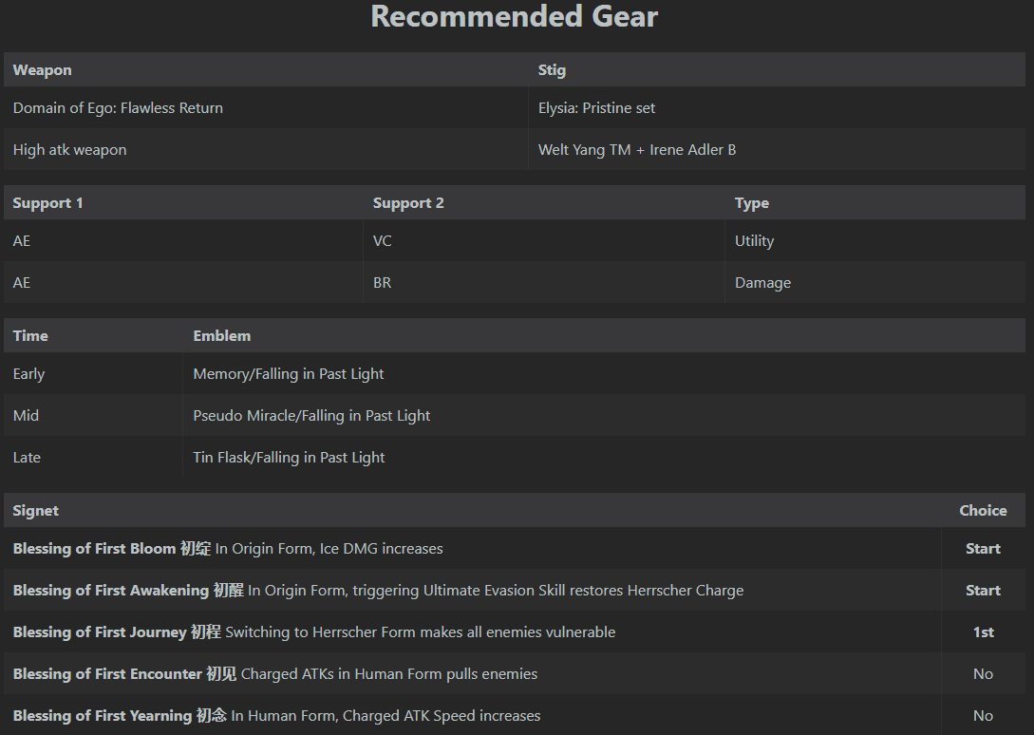Click the Damage type cell
The image size is (1034, 735).
(x=762, y=283)
